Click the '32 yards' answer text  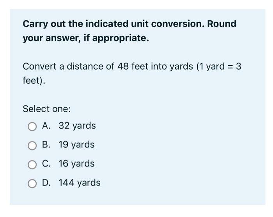pos(77,126)
